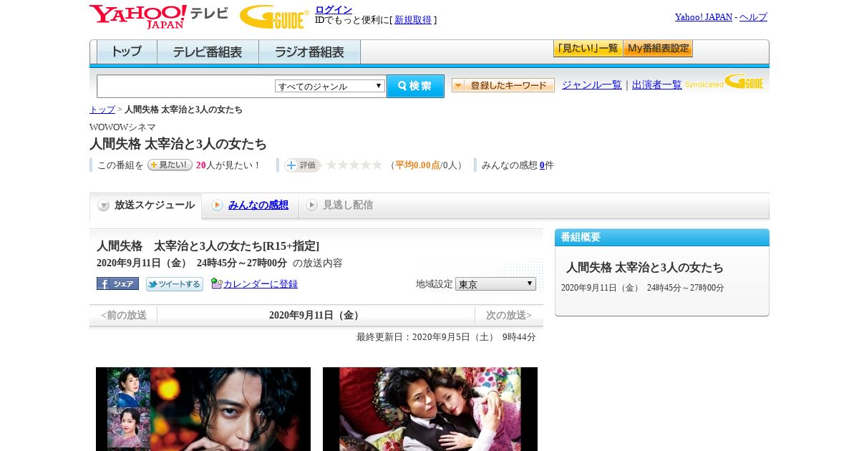
Task: Open ジャンル一覧 link
Action: [592, 84]
